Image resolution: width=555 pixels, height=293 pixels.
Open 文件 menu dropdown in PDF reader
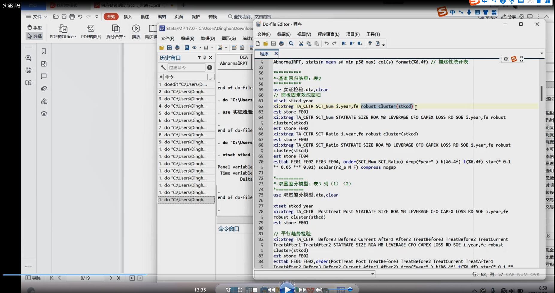coord(37,17)
